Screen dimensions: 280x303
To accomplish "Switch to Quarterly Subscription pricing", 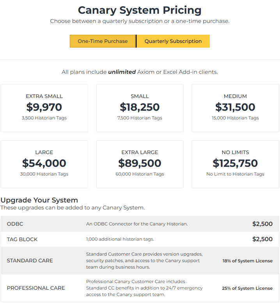I will click(x=173, y=41).
